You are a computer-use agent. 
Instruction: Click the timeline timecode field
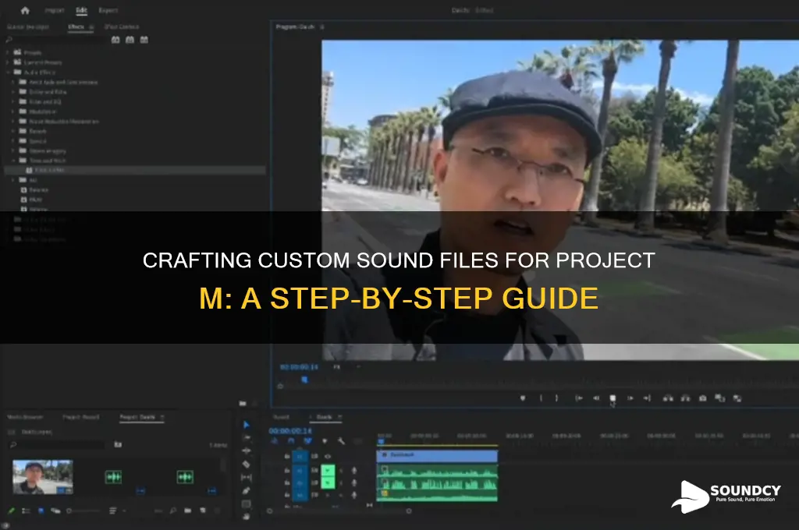(x=290, y=431)
